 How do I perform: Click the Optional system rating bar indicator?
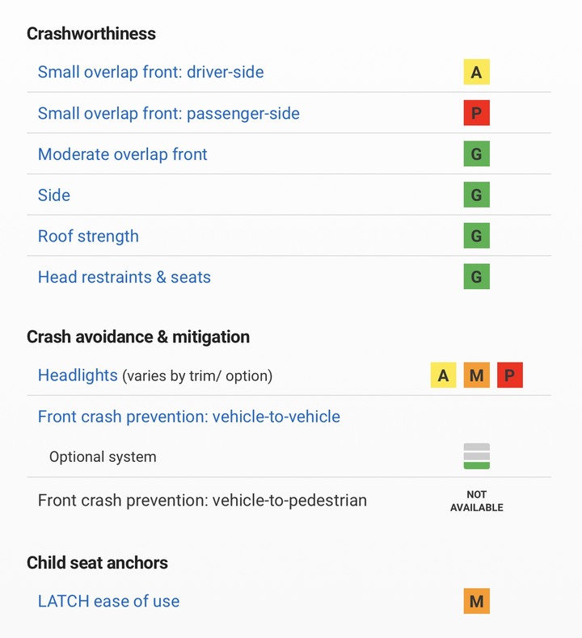477,456
